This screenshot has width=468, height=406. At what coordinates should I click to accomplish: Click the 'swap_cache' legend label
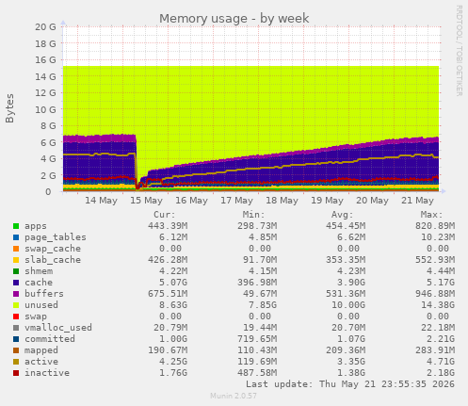(x=53, y=249)
